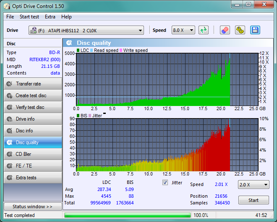This screenshot has width=277, height=222.
Task: Click the Verify test disc icon
Action: (x=9, y=107)
